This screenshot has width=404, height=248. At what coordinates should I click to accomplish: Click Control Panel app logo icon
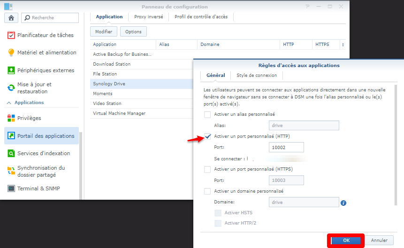tap(8, 7)
